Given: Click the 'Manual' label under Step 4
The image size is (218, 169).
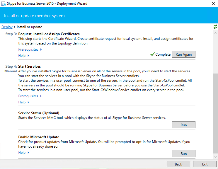Looking at the screenshot, I should click(11, 71).
